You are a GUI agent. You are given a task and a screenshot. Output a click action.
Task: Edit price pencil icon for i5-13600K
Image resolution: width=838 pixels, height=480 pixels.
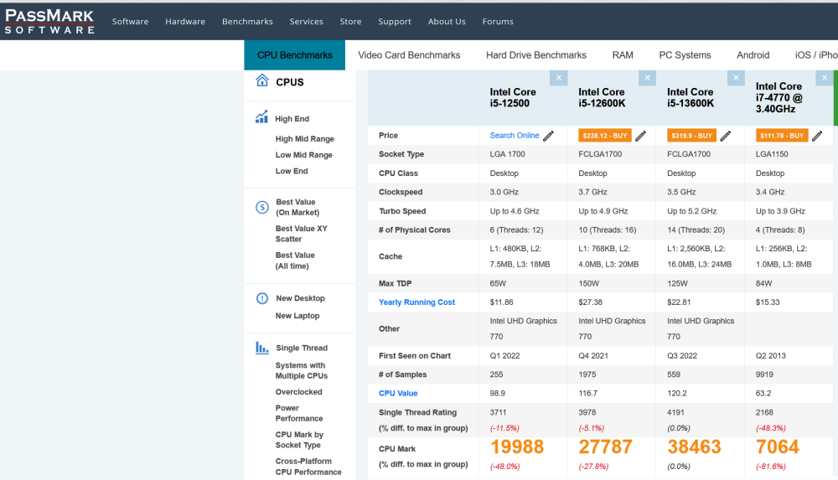pyautogui.click(x=727, y=136)
